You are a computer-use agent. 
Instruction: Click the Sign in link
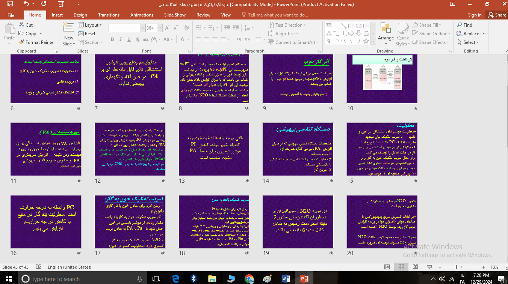tap(475, 15)
